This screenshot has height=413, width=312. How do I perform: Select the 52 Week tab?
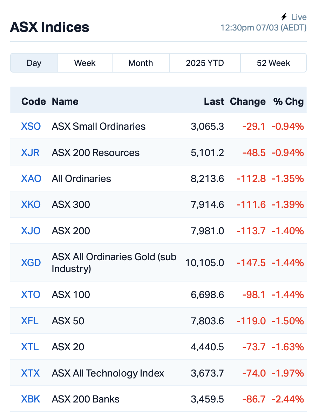pos(273,63)
